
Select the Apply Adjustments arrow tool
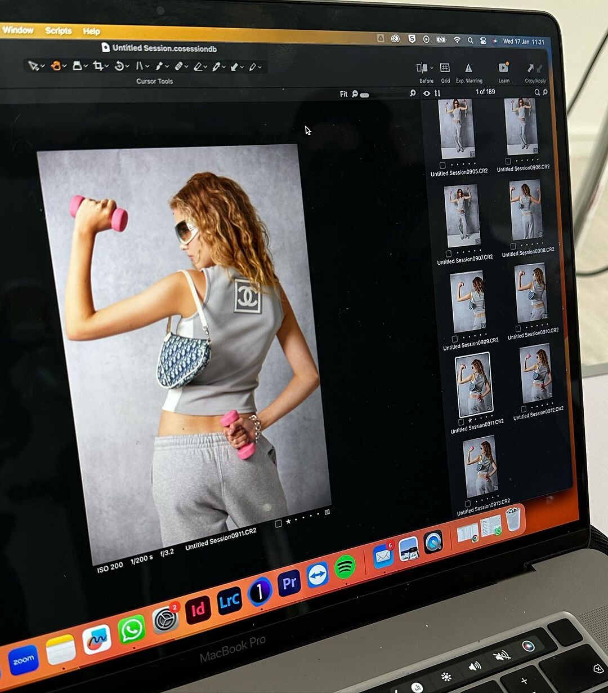pyautogui.click(x=234, y=66)
